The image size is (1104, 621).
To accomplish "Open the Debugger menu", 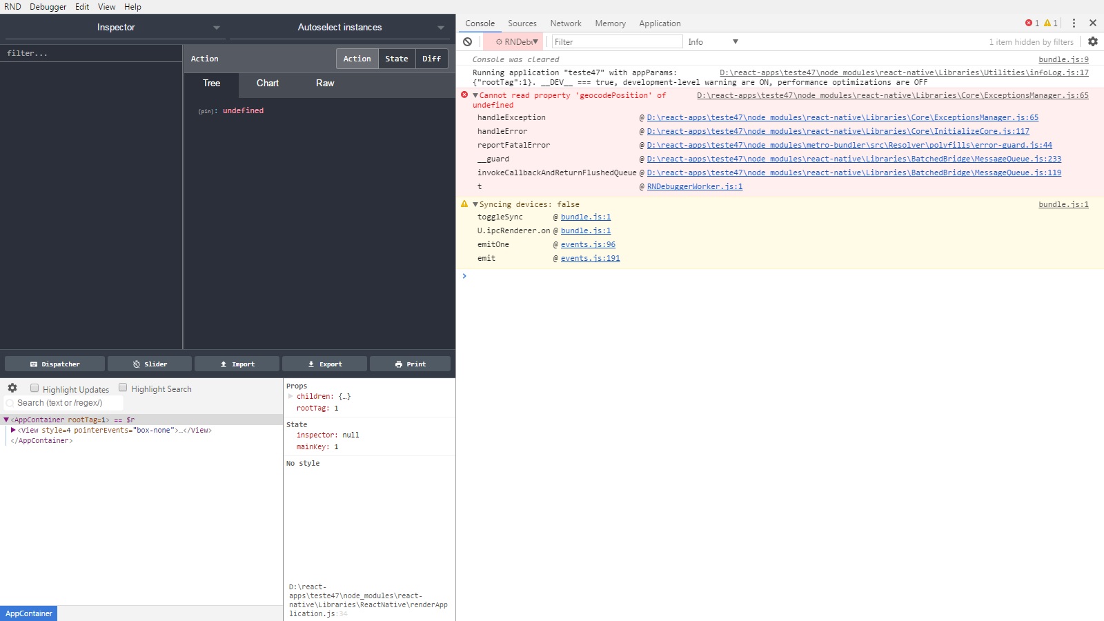I will click(x=48, y=7).
